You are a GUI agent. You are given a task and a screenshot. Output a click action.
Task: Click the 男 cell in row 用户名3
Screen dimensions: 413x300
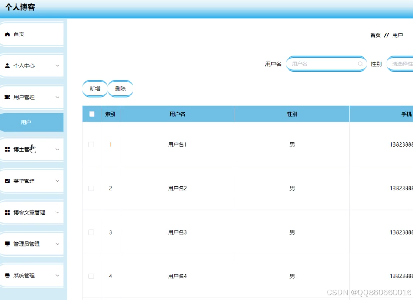pyautogui.click(x=292, y=232)
